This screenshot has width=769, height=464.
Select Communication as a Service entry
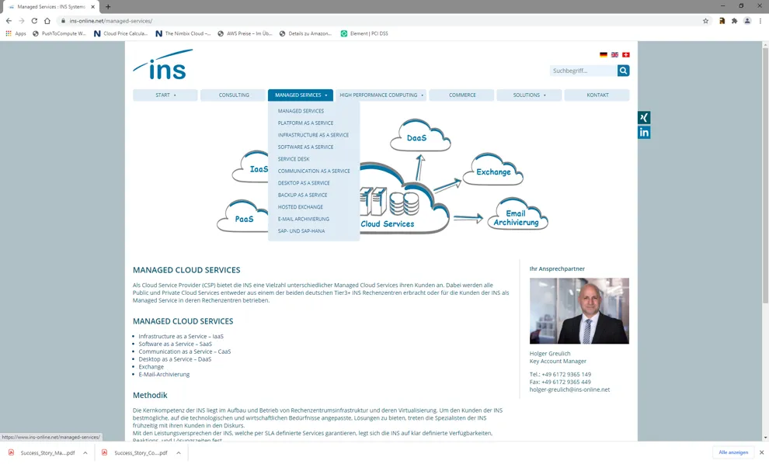(314, 171)
